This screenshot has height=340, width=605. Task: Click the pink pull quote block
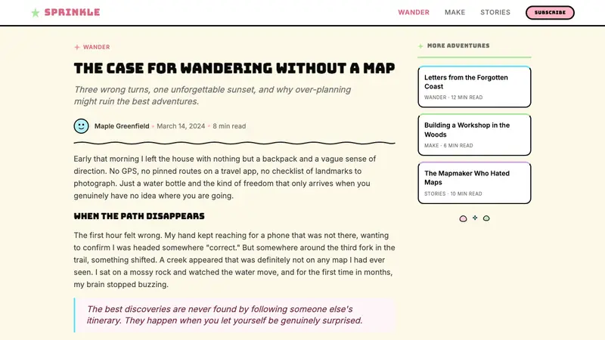(x=234, y=315)
